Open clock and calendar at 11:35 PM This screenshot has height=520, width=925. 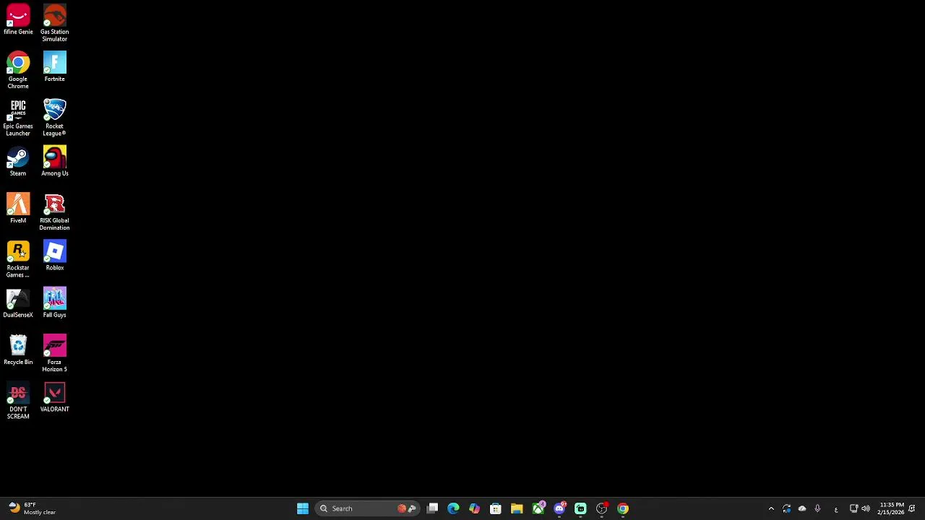pyautogui.click(x=892, y=508)
